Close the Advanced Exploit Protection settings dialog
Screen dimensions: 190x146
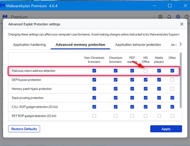pos(182,24)
